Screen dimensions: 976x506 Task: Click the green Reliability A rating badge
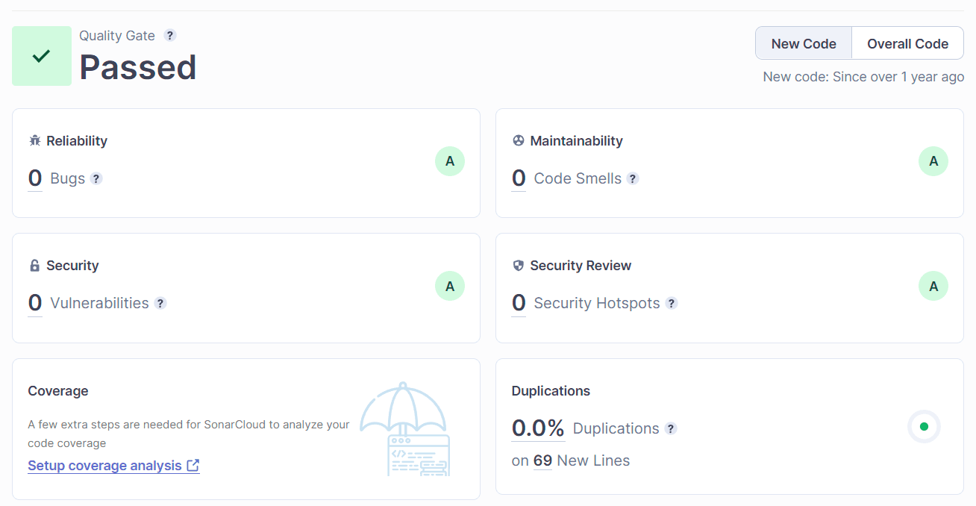[x=449, y=161]
